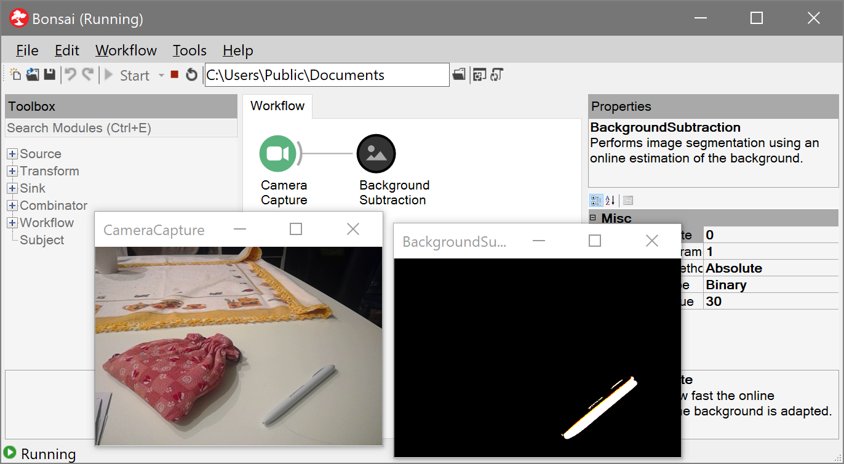Image resolution: width=844 pixels, height=464 pixels.
Task: Select the Camera Capture node
Action: pyautogui.click(x=278, y=153)
